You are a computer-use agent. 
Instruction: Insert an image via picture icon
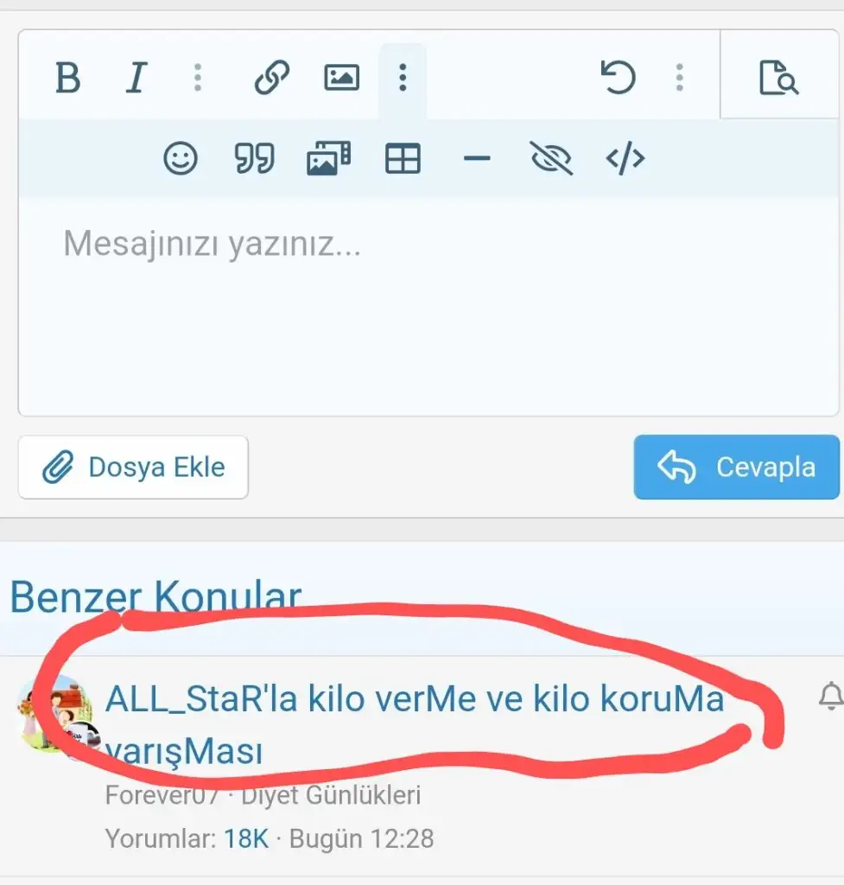[341, 77]
